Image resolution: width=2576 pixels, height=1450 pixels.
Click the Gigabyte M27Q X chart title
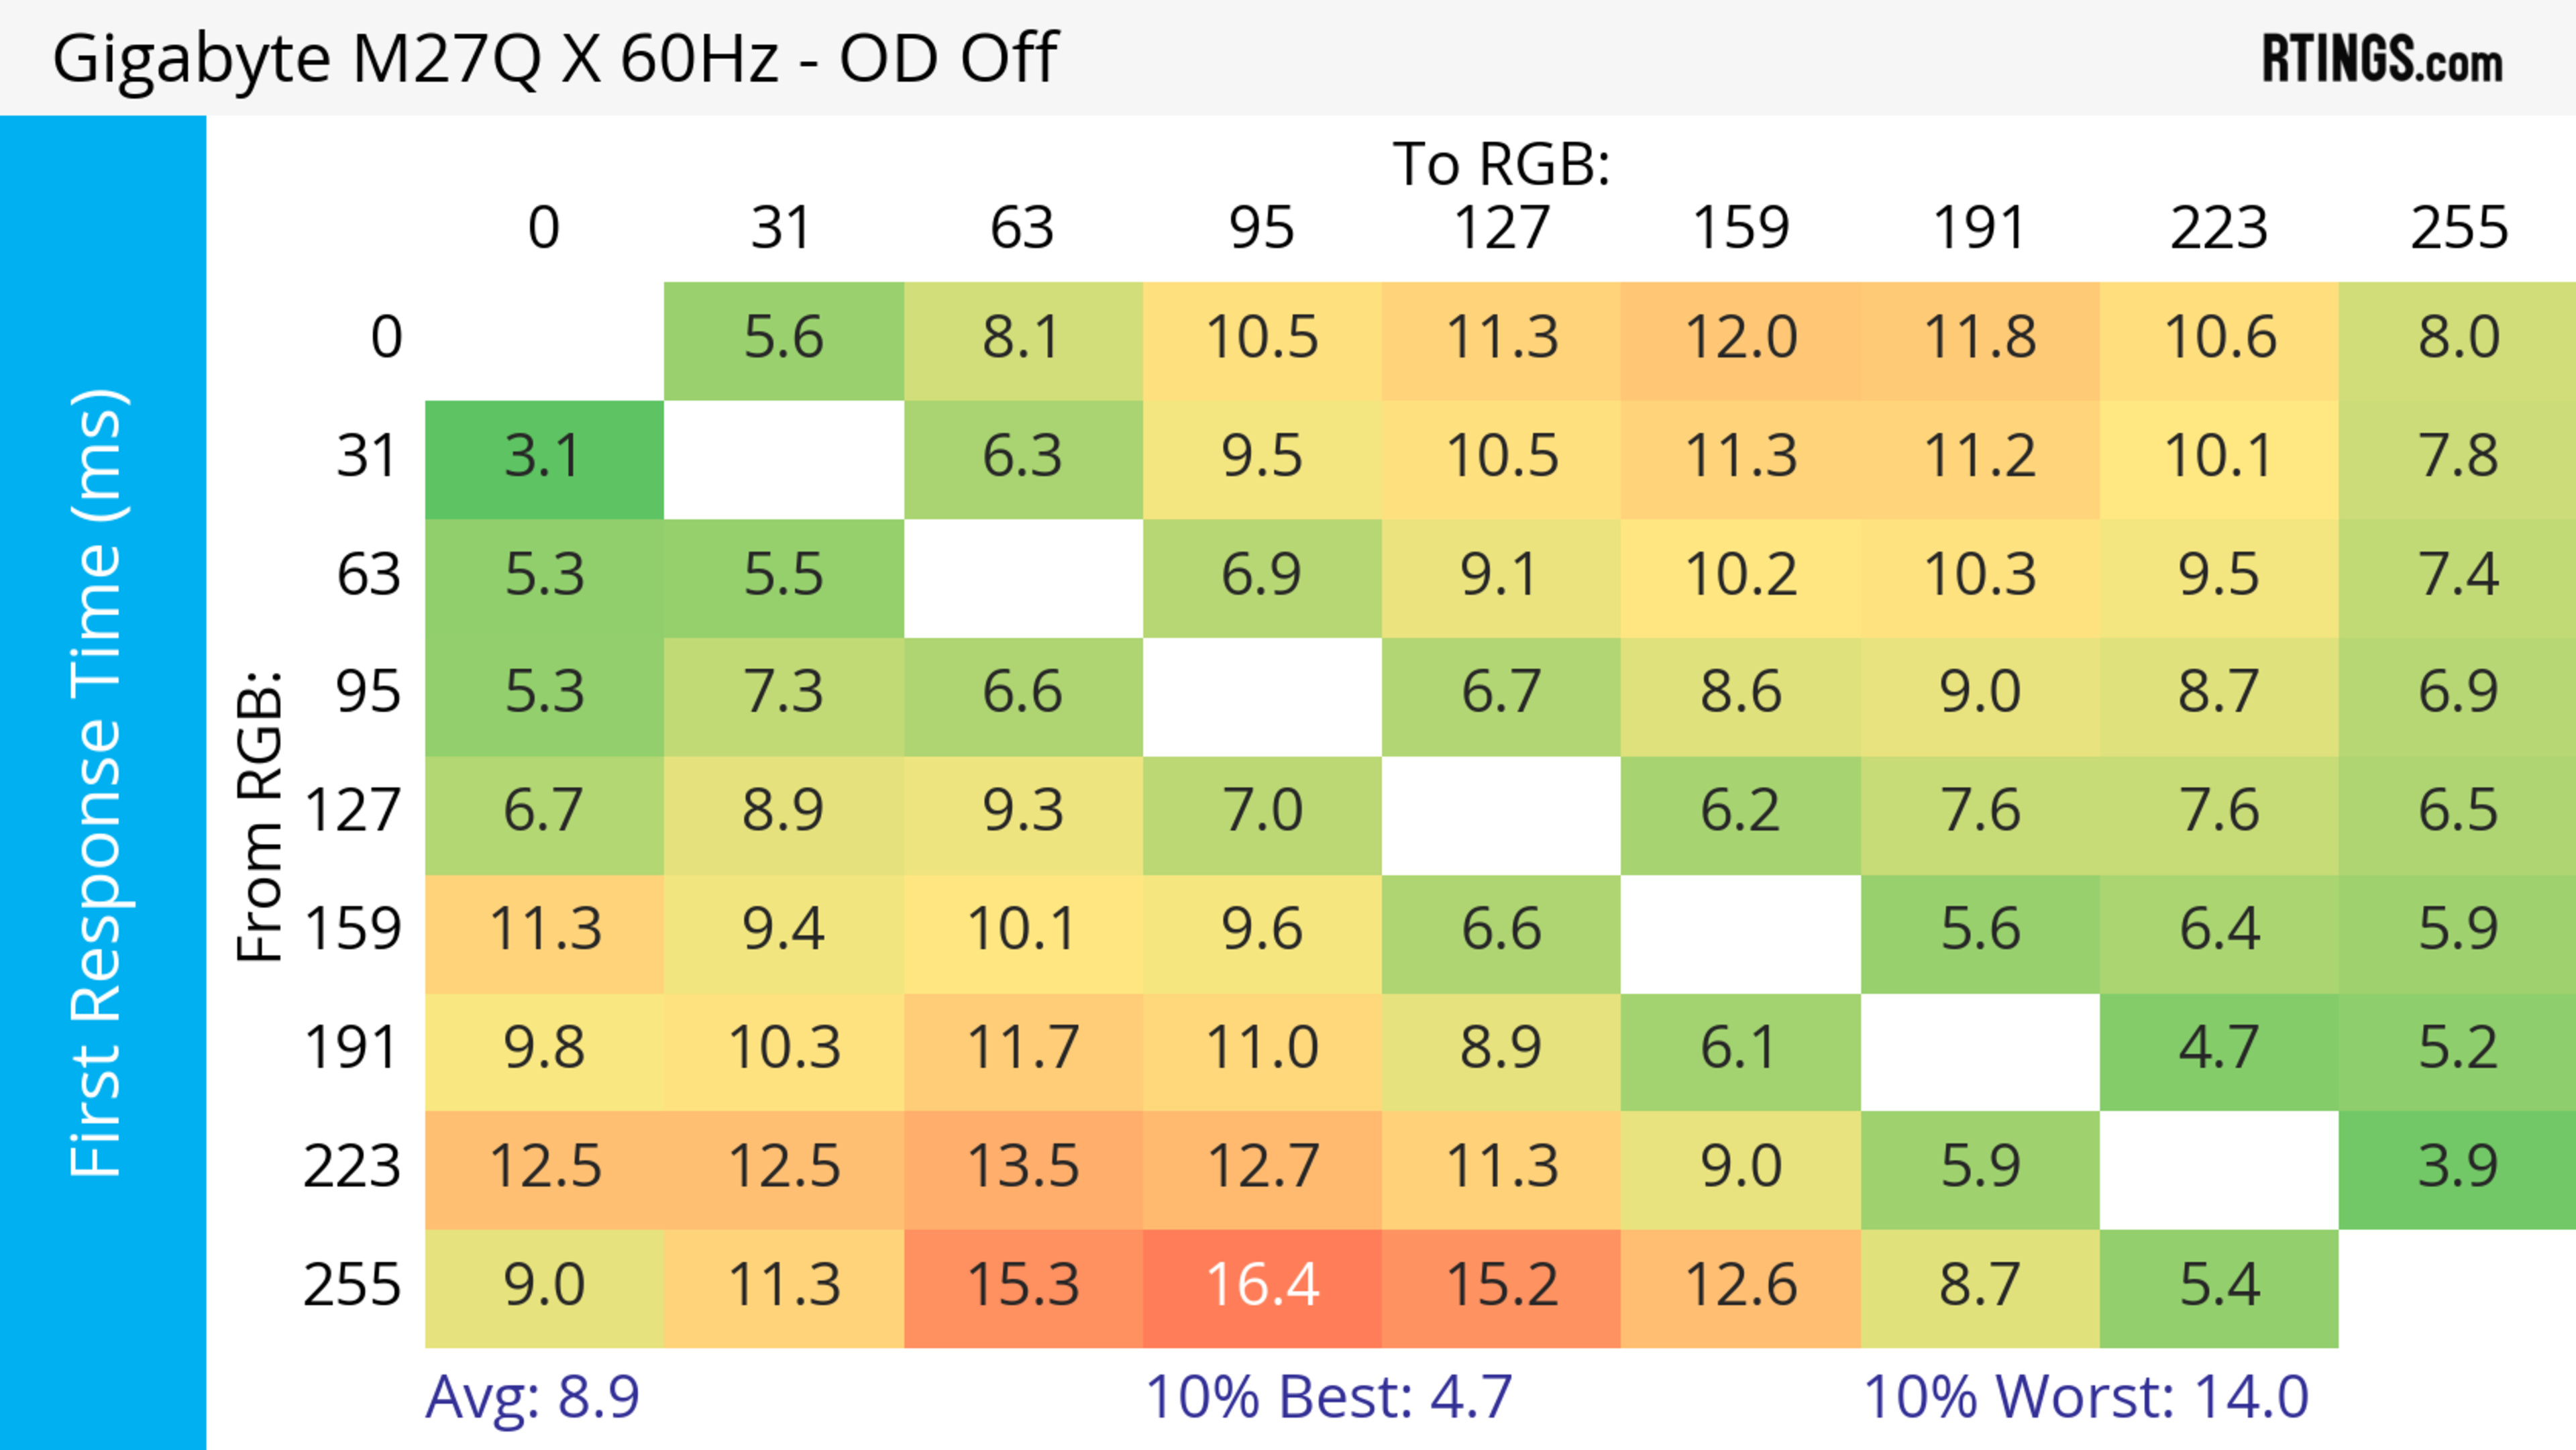(x=554, y=58)
